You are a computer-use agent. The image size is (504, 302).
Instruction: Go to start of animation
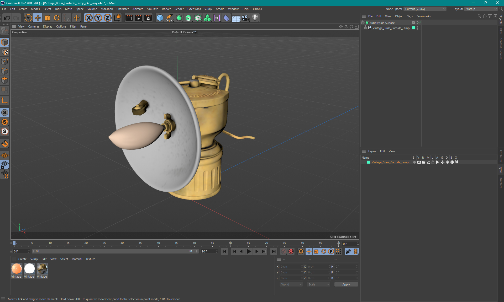[224, 251]
